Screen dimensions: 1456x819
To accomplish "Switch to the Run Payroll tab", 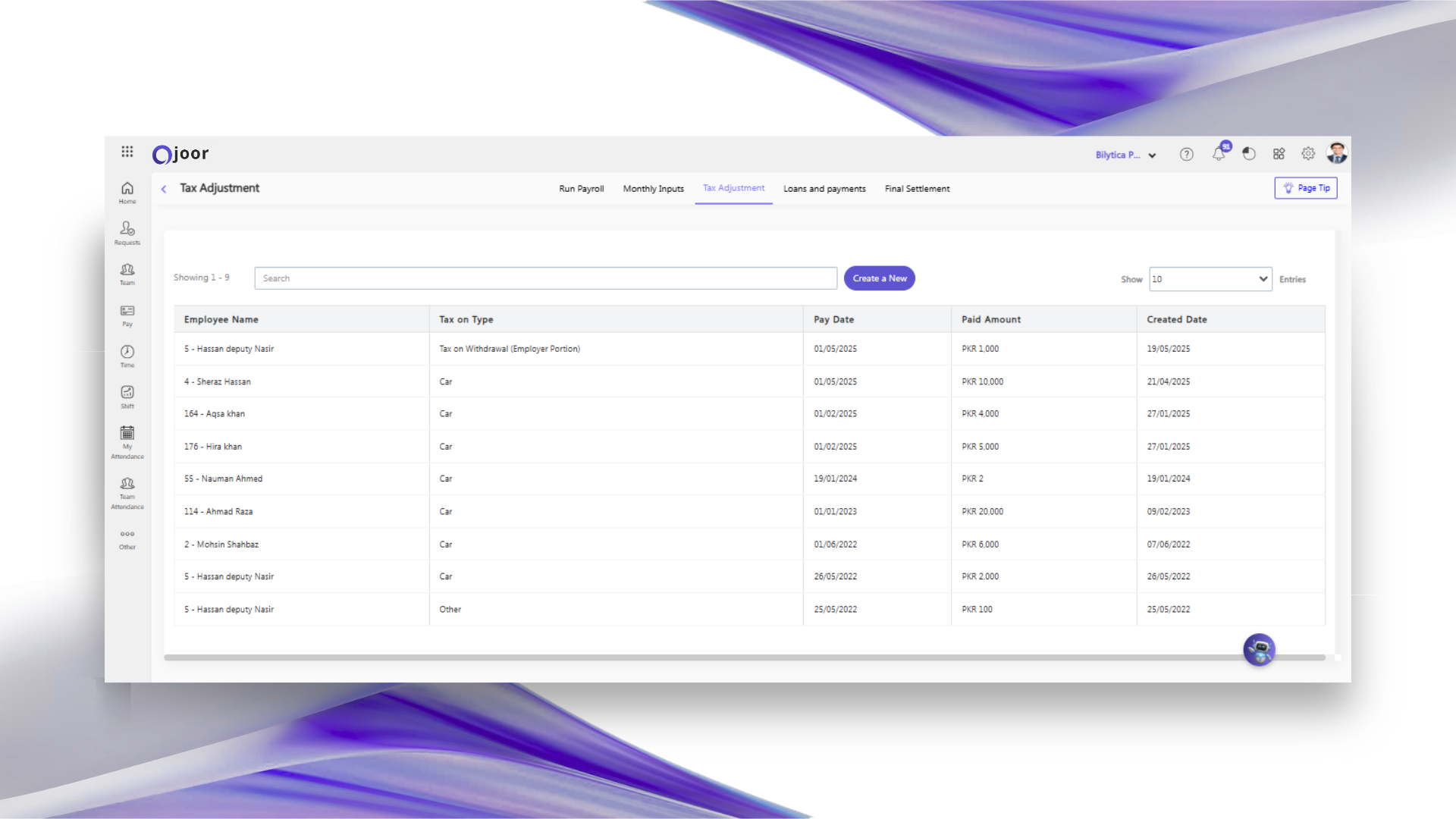I will pyautogui.click(x=581, y=189).
